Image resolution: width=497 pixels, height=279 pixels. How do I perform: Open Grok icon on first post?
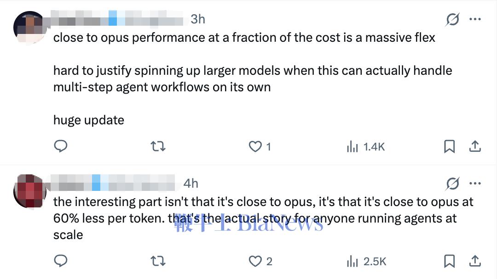click(x=452, y=20)
